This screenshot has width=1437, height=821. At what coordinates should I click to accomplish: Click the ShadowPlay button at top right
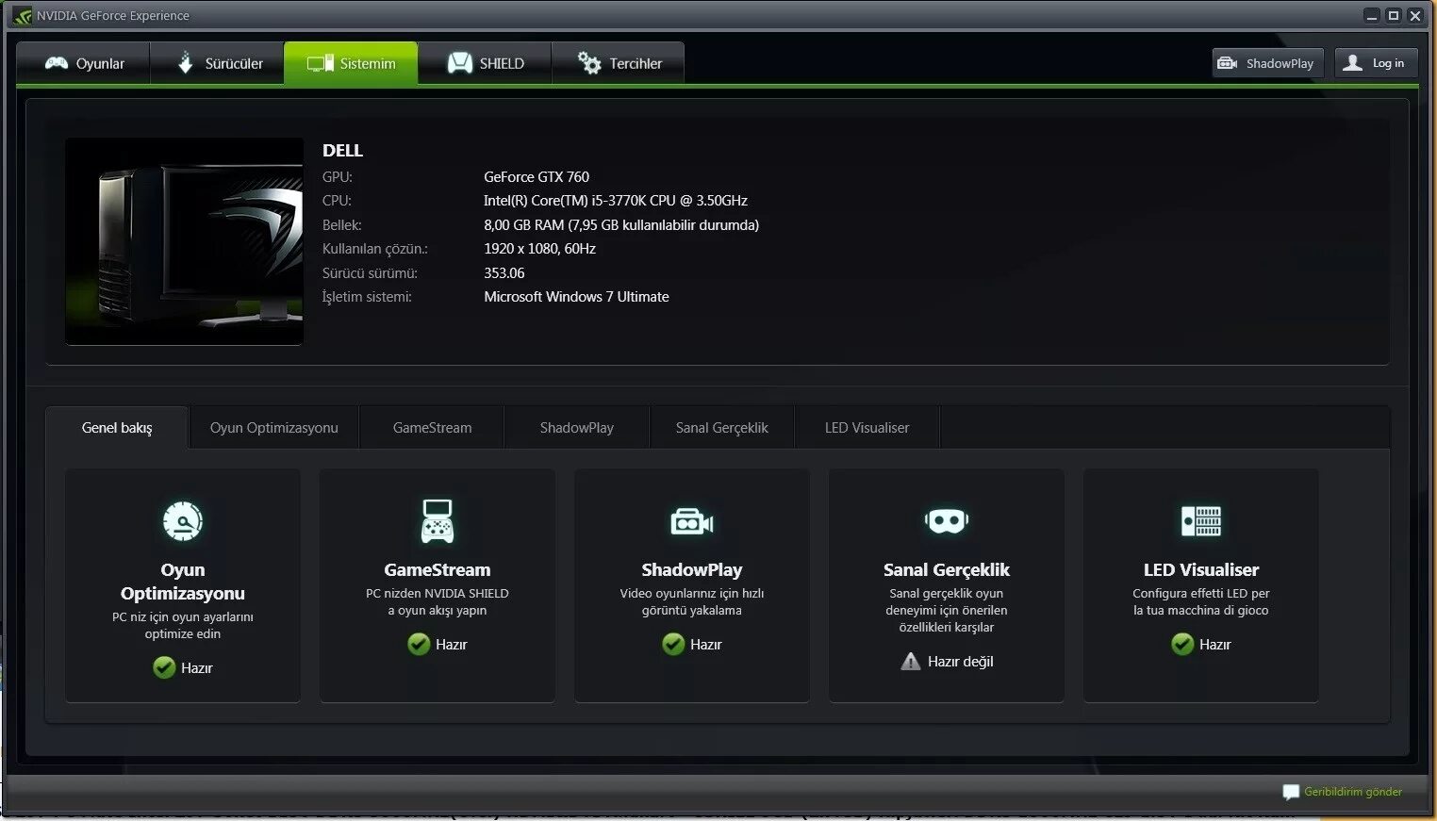coord(1268,63)
